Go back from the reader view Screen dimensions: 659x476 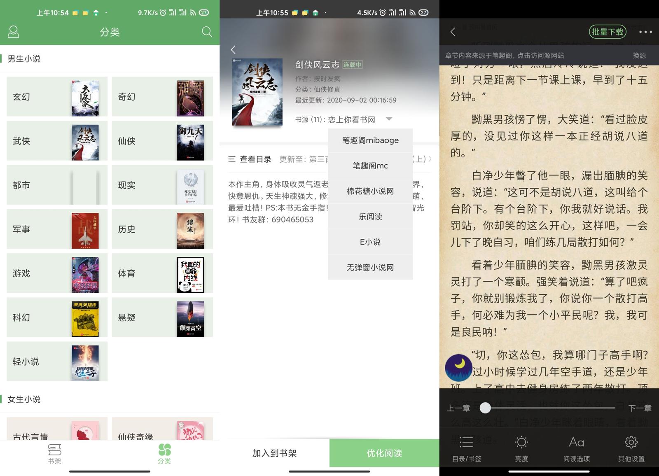453,32
